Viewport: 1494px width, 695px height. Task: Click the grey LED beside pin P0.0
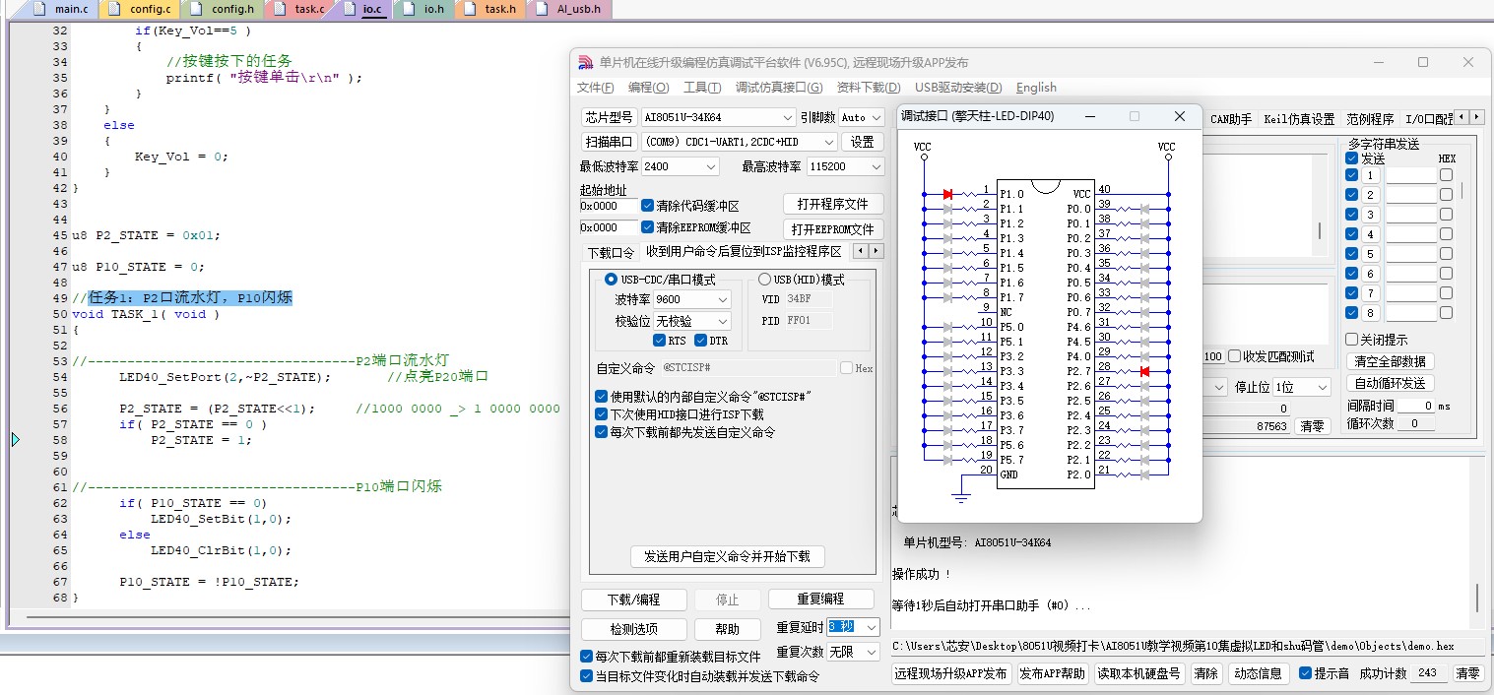click(x=1144, y=209)
